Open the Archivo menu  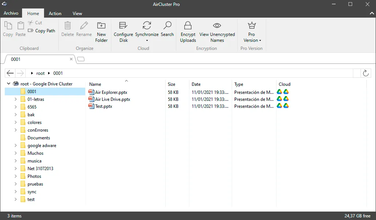pos(11,13)
